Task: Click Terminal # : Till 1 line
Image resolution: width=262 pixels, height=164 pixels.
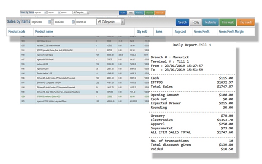Action: tap(170, 61)
